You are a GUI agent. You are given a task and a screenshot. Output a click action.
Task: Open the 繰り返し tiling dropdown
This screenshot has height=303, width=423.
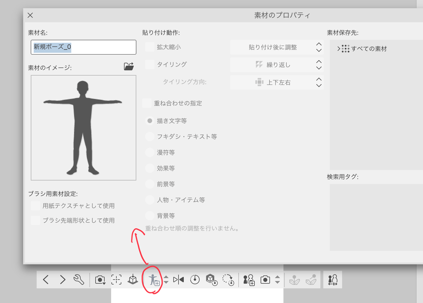pos(277,65)
